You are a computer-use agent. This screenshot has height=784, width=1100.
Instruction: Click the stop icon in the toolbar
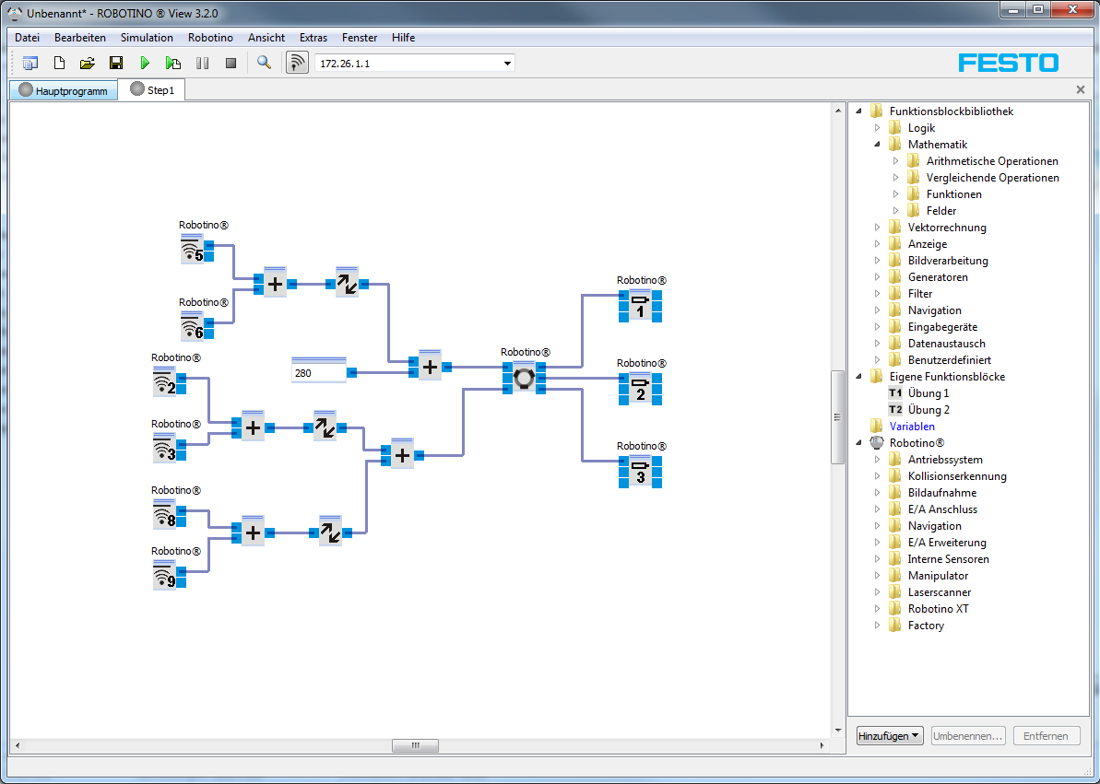tap(231, 64)
